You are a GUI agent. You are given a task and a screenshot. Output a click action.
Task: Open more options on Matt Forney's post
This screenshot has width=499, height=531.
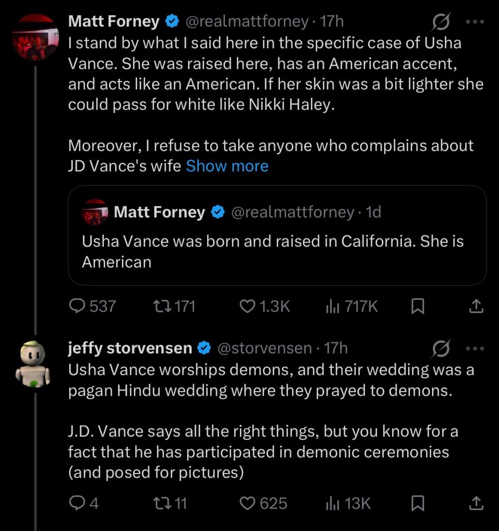475,22
